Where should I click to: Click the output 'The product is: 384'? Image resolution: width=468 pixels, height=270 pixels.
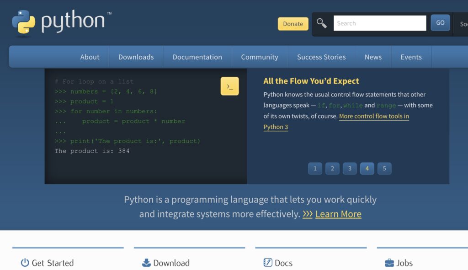tap(92, 151)
